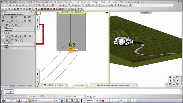This screenshot has height=103, width=183.
Task: Select the green arrow terrain tool
Action: pos(7,36)
